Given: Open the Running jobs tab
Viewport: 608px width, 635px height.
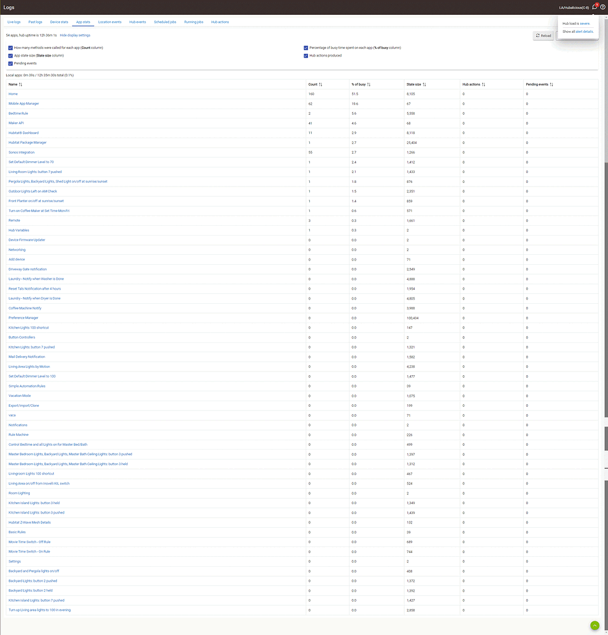Looking at the screenshot, I should 193,22.
